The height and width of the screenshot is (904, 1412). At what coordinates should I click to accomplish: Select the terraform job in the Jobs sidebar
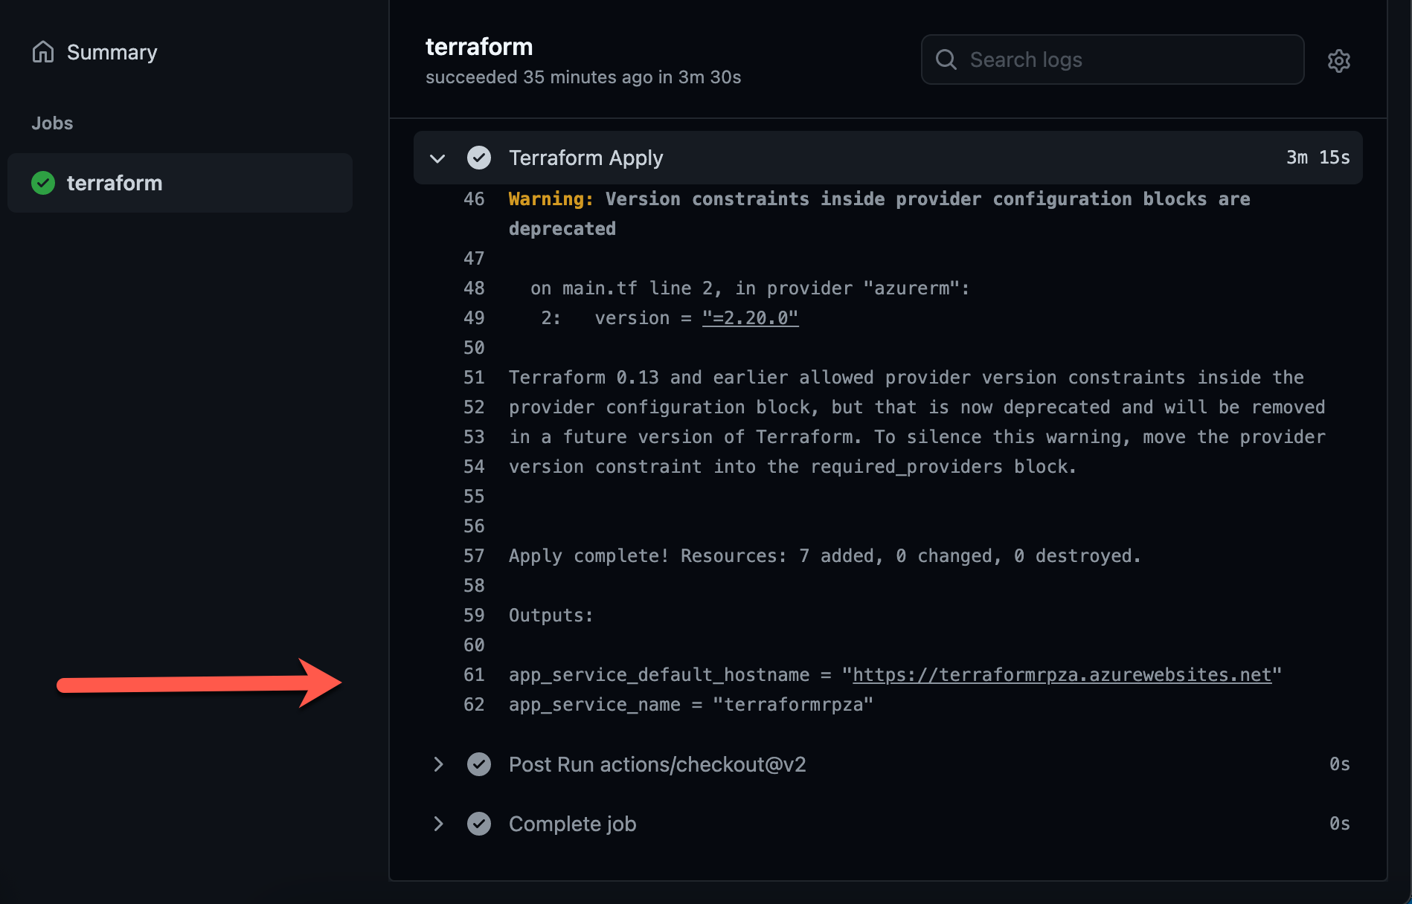[x=115, y=183]
